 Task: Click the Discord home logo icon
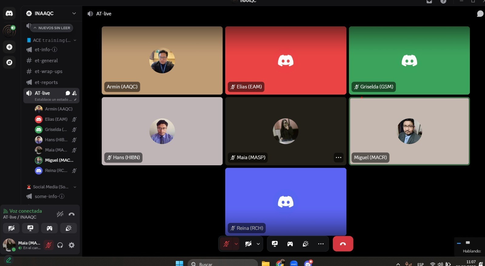click(x=9, y=14)
